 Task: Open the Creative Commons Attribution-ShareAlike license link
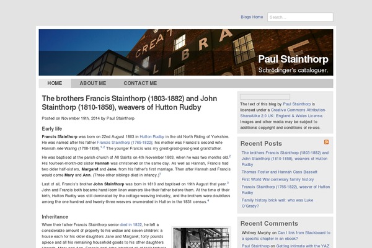283,113
